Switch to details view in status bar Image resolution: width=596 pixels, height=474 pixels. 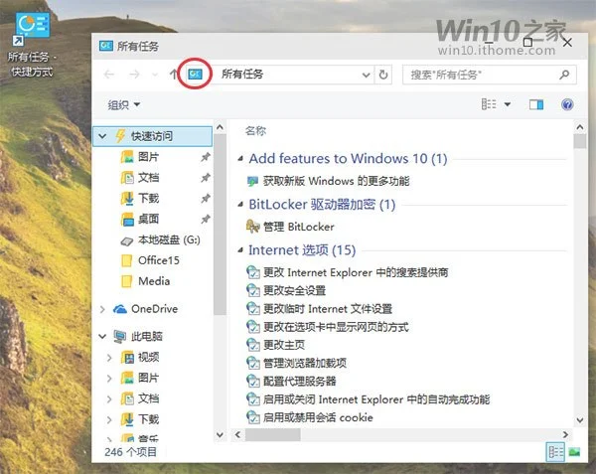pyautogui.click(x=555, y=452)
